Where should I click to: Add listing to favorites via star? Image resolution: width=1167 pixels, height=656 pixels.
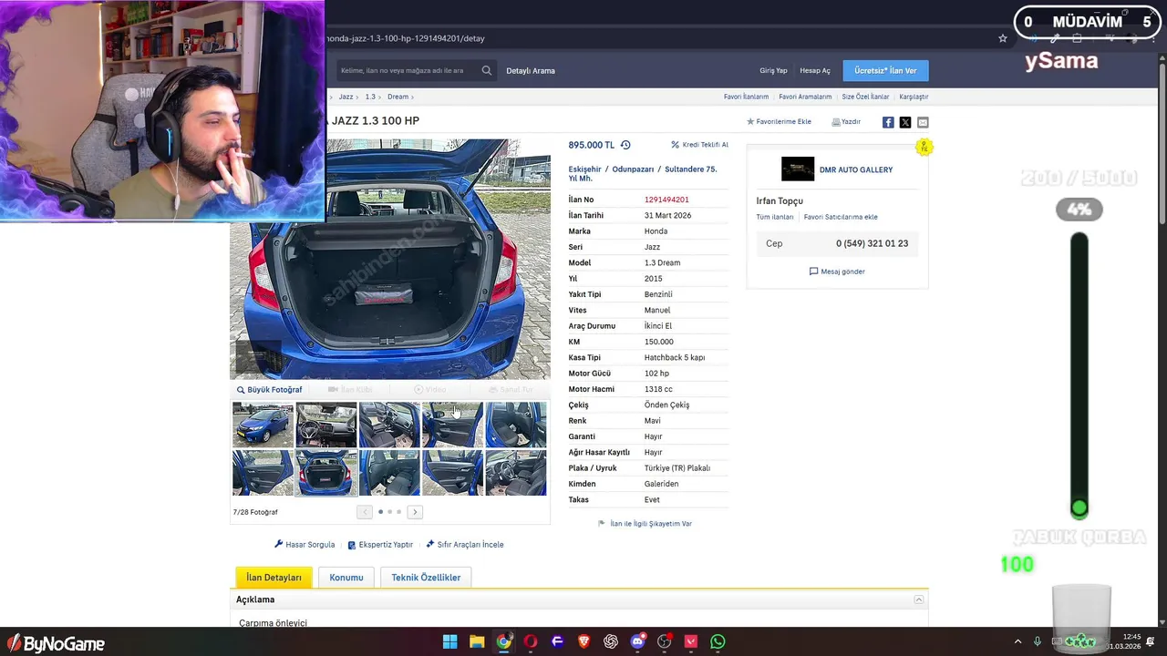tap(750, 121)
